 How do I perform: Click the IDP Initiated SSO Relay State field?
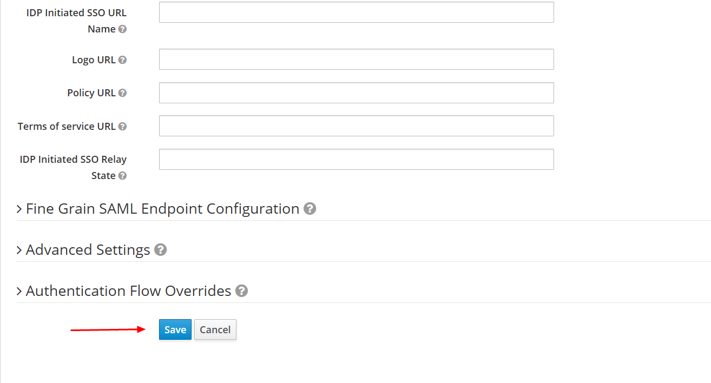[x=356, y=159]
